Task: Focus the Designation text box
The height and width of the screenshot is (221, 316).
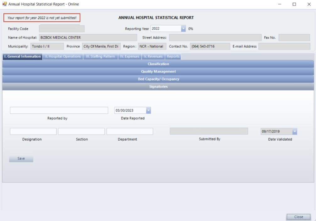Action: click(33, 132)
